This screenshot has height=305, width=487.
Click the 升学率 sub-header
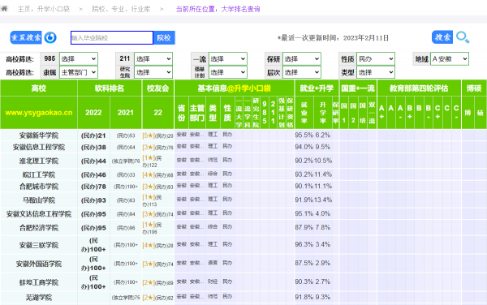pos(323,112)
